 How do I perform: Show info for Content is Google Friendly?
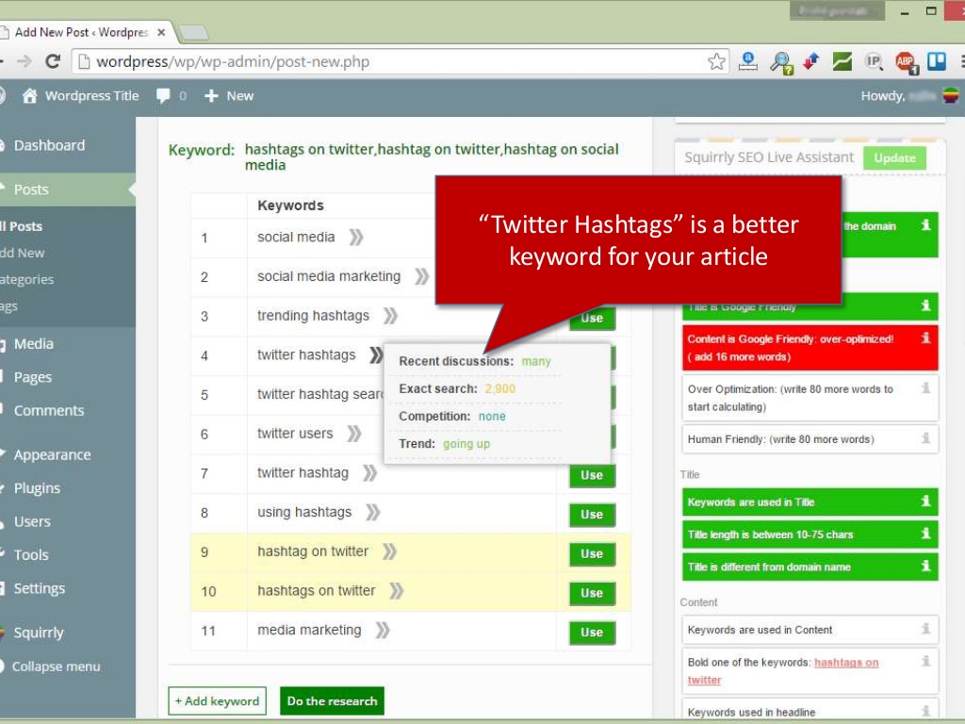tap(925, 337)
